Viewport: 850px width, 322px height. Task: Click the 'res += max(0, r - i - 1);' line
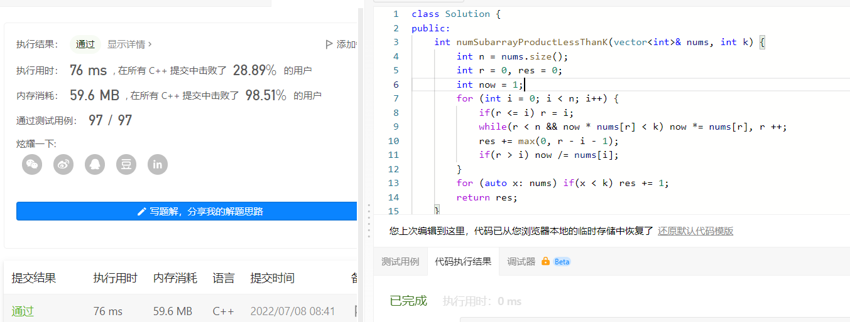(548, 141)
